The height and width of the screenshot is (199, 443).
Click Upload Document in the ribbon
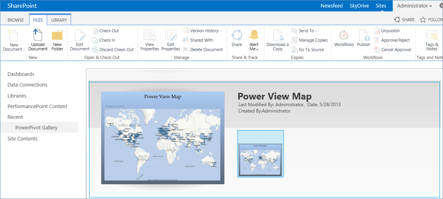pos(38,40)
